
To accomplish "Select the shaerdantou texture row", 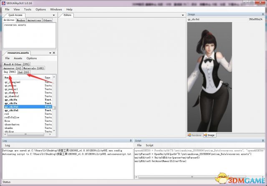I will [x=28, y=124].
